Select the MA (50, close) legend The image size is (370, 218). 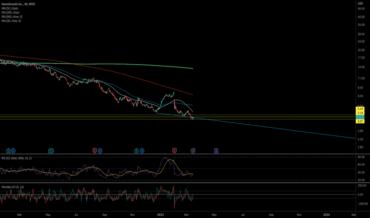tap(10, 8)
